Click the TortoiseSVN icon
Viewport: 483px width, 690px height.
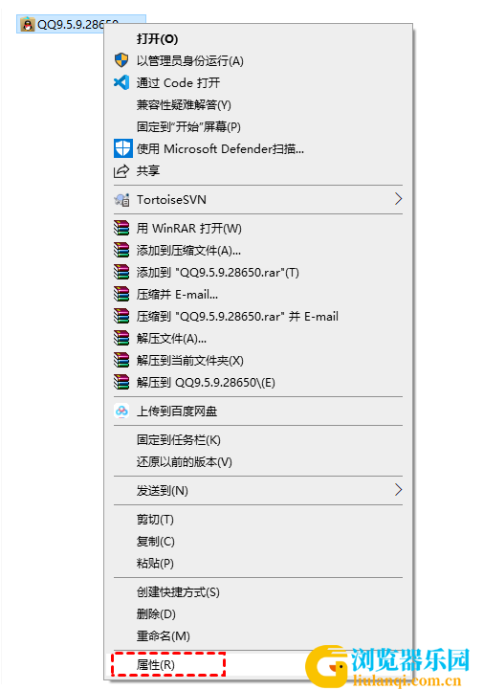(121, 200)
